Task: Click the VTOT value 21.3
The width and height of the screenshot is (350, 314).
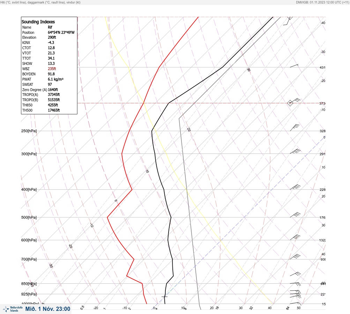Action: pos(51,53)
